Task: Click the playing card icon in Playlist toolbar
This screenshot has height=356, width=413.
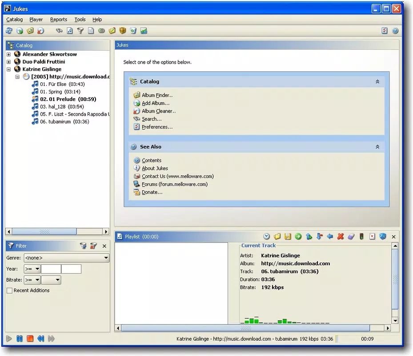Action: [x=372, y=237]
